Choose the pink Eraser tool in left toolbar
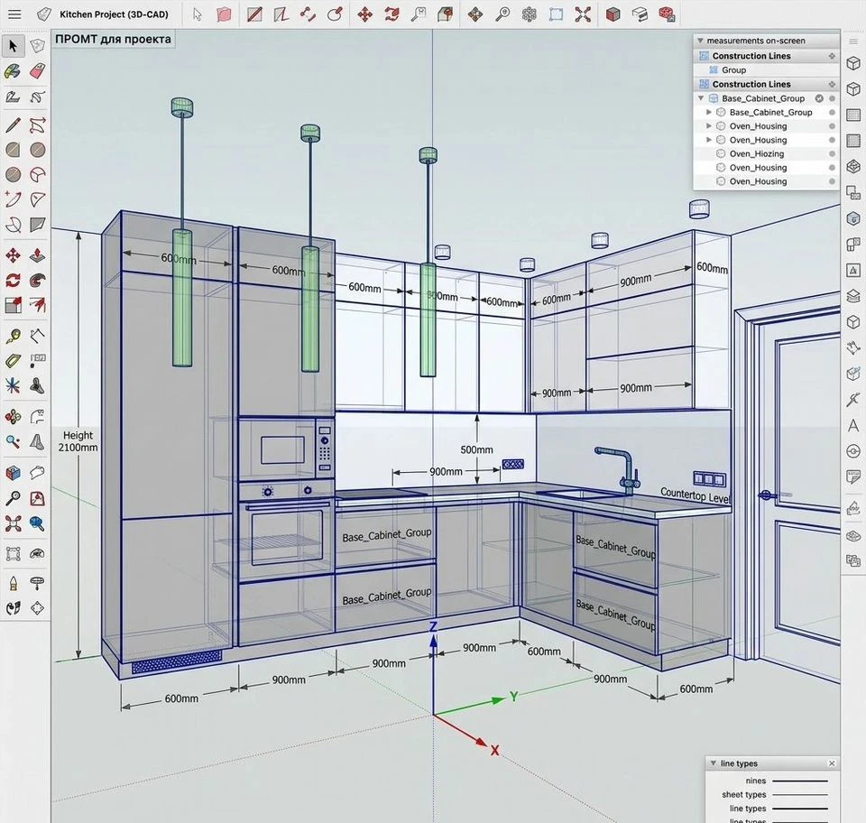The height and width of the screenshot is (823, 866). tap(37, 71)
